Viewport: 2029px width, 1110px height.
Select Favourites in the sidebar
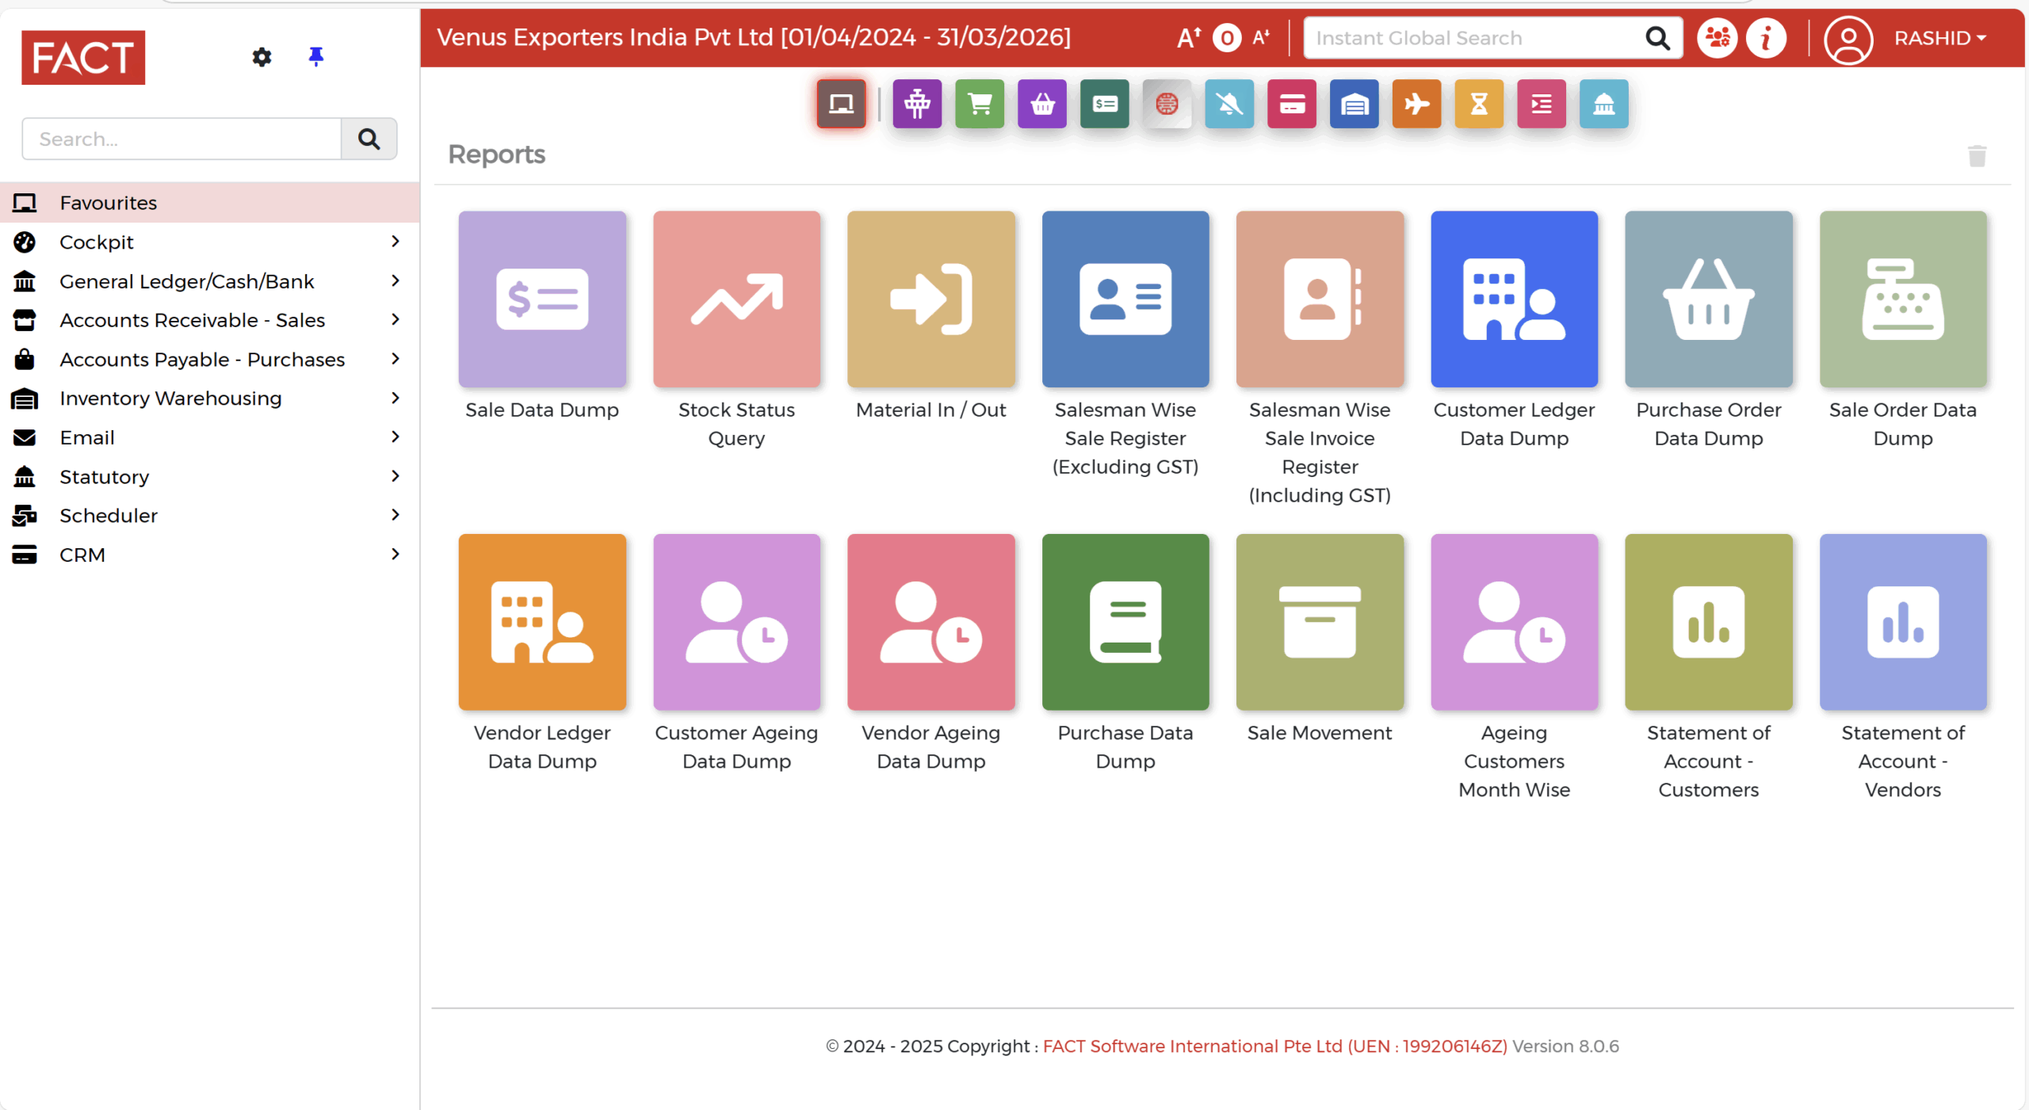209,203
